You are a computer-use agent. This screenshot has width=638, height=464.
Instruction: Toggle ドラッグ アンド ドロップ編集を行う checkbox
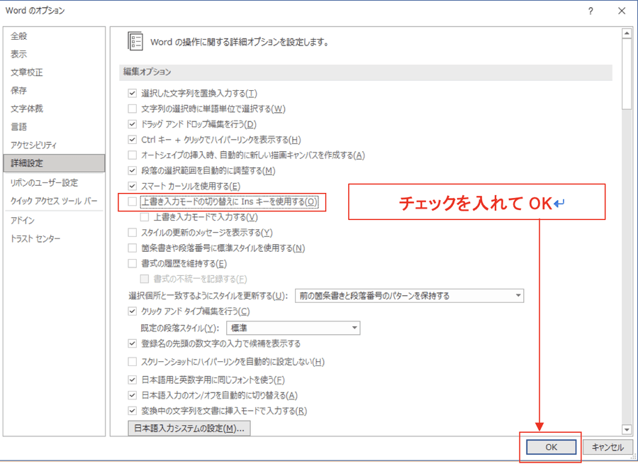133,124
